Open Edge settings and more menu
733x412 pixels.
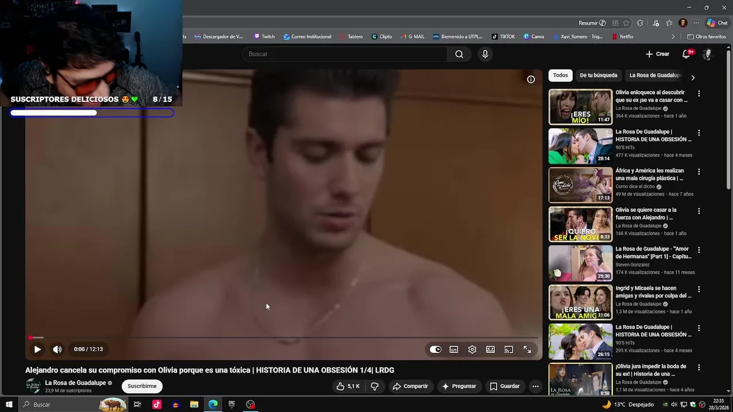(696, 23)
